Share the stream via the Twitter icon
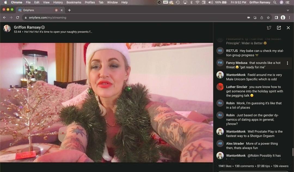The width and height of the screenshot is (294, 172). click(269, 28)
